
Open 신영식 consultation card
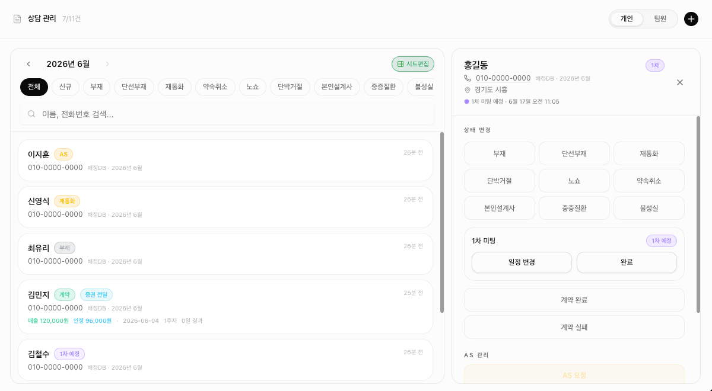[225, 207]
